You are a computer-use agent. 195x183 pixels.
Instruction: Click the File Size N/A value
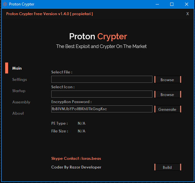[82, 131]
